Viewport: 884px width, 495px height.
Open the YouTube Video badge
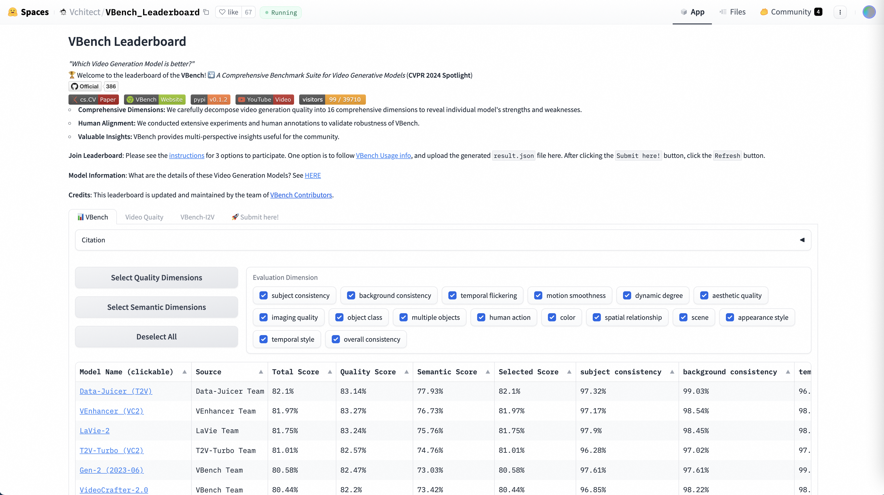[265, 100]
